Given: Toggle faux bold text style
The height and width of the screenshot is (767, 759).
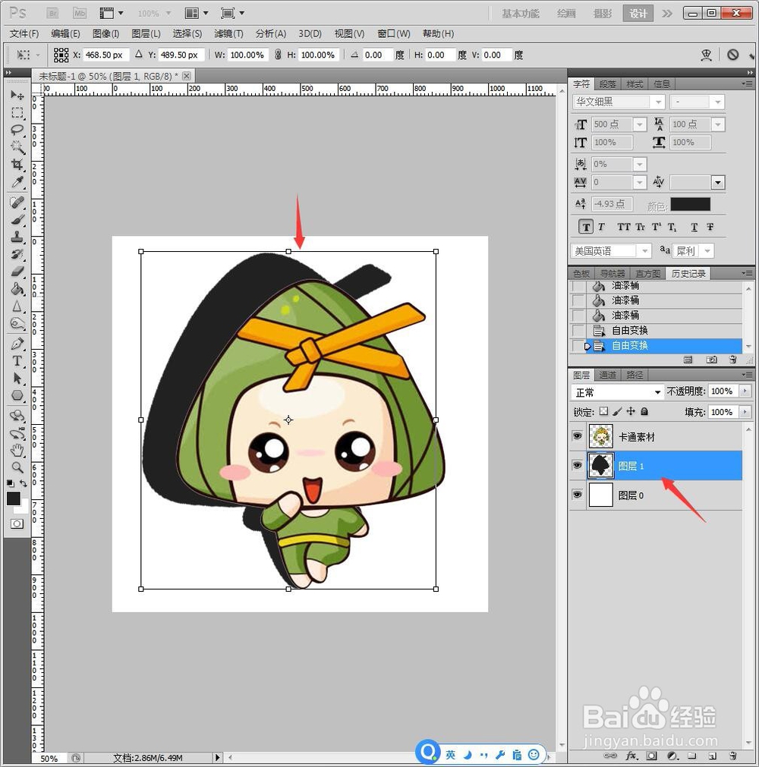Looking at the screenshot, I should 586,227.
